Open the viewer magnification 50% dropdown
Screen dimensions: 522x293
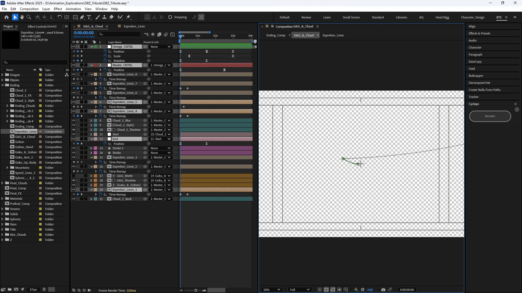point(272,290)
